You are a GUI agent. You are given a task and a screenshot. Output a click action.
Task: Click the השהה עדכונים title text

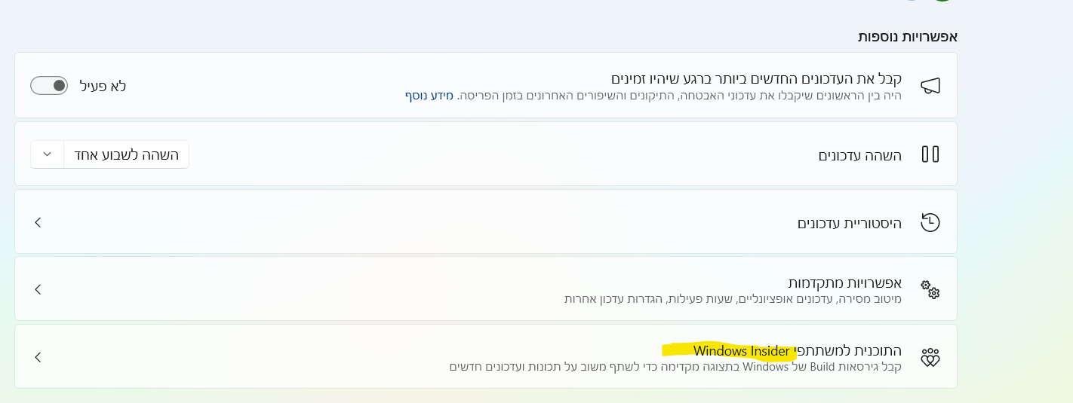pos(860,155)
